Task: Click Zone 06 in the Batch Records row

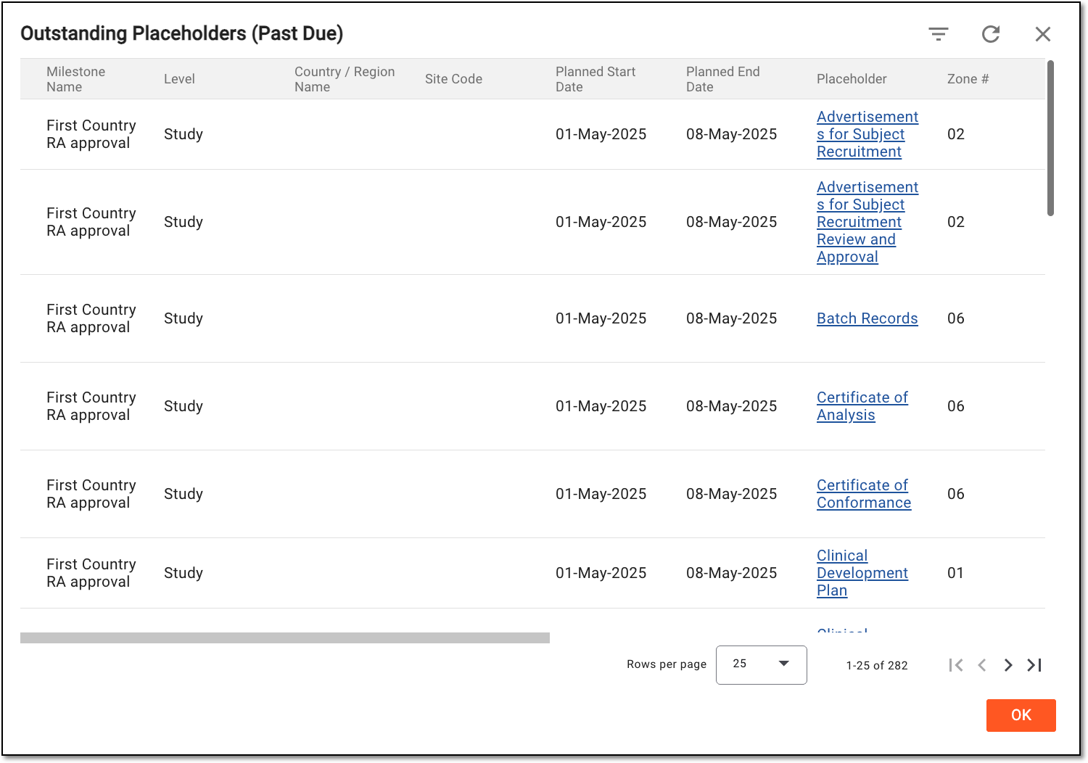Action: 956,318
